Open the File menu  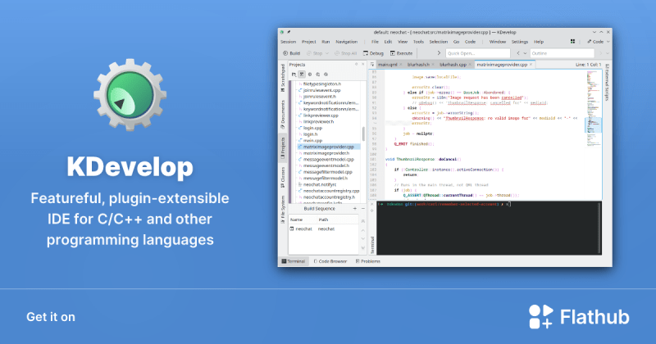click(x=375, y=42)
